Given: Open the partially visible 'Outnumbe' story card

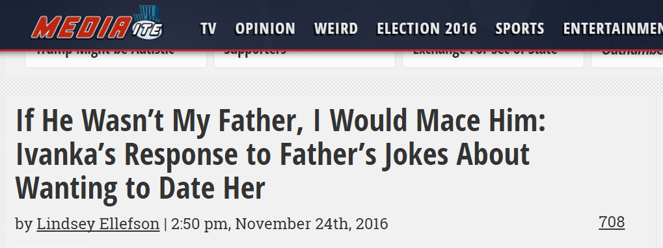Looking at the screenshot, I should [x=627, y=58].
